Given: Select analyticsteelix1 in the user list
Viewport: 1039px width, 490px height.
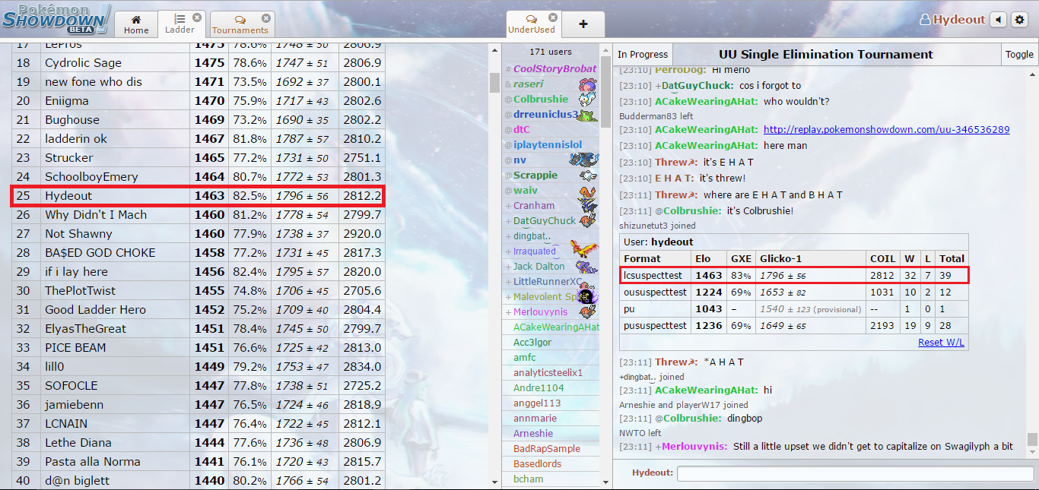Looking at the screenshot, I should tap(550, 373).
